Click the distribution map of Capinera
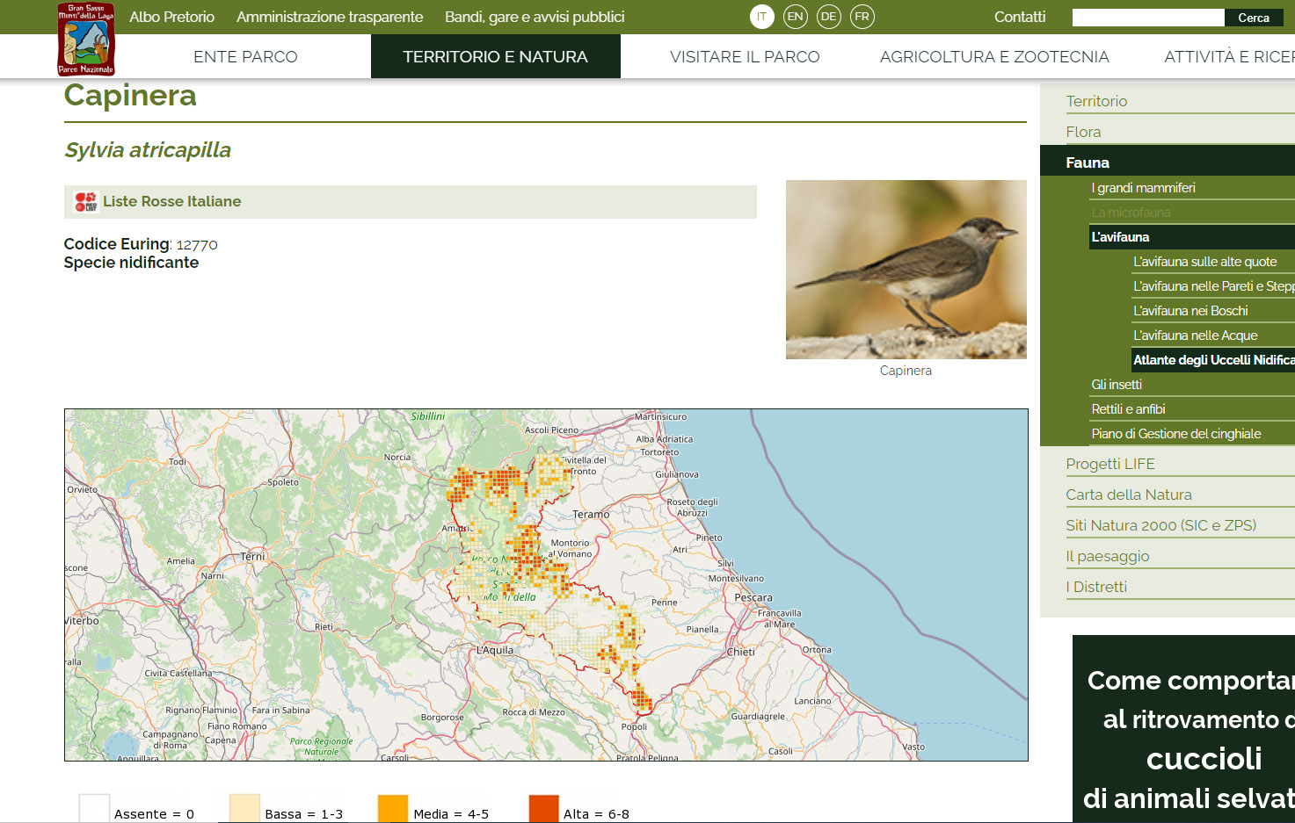The width and height of the screenshot is (1295, 823). [546, 585]
